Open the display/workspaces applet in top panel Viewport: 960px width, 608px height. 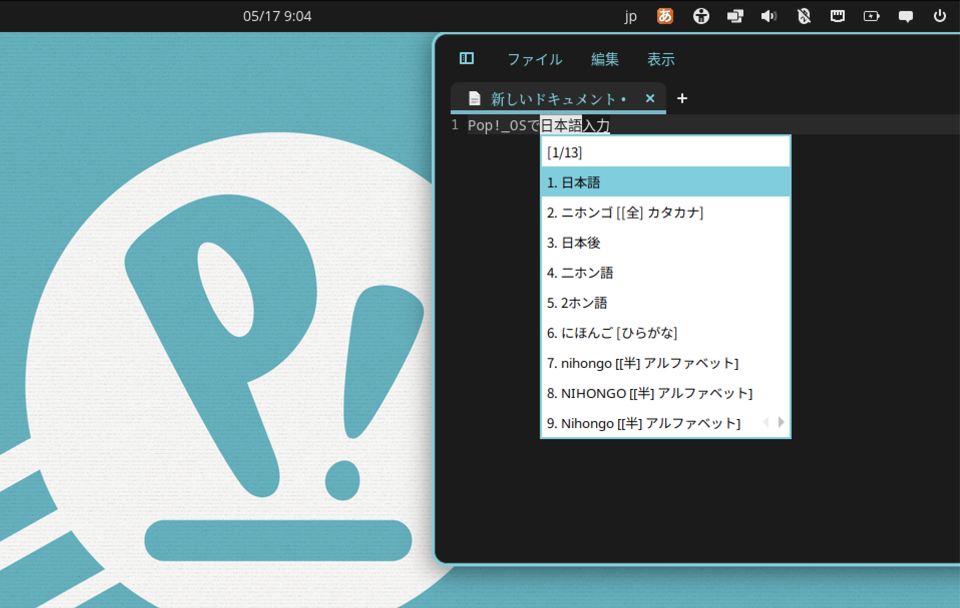pos(735,16)
